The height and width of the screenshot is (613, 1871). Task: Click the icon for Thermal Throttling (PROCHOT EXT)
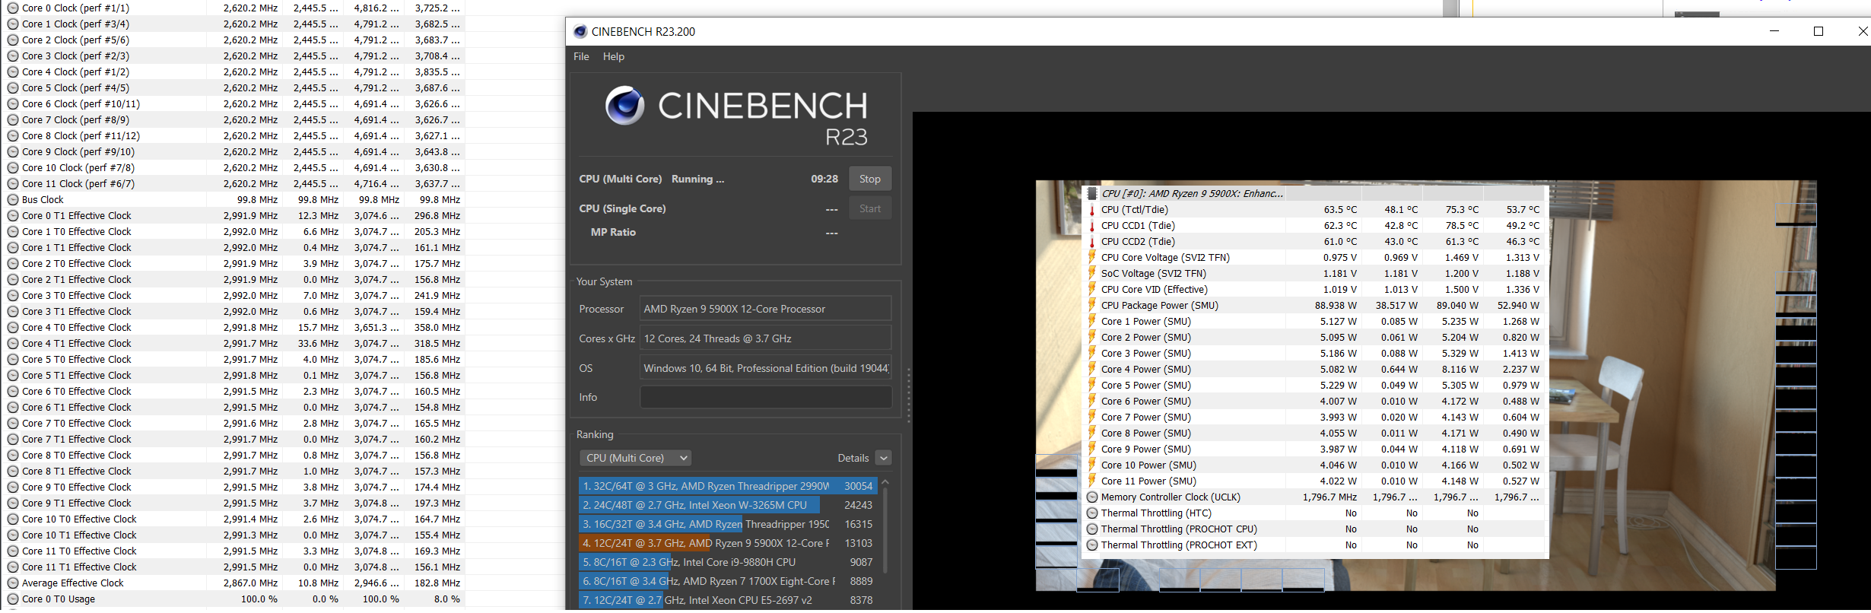click(1092, 545)
